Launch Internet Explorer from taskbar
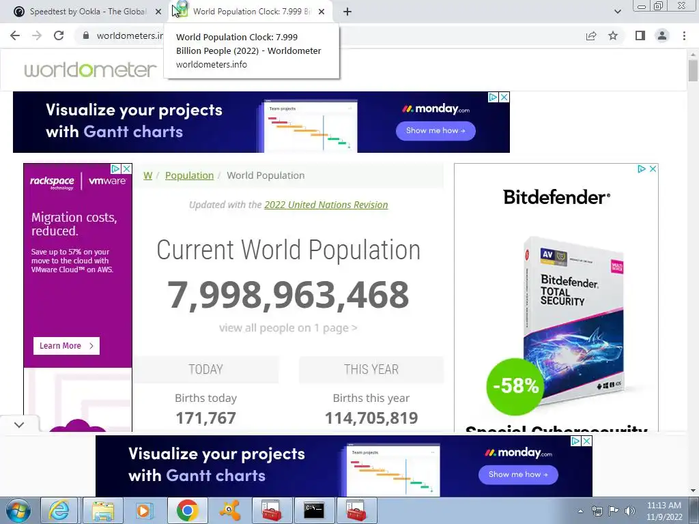 tap(59, 510)
